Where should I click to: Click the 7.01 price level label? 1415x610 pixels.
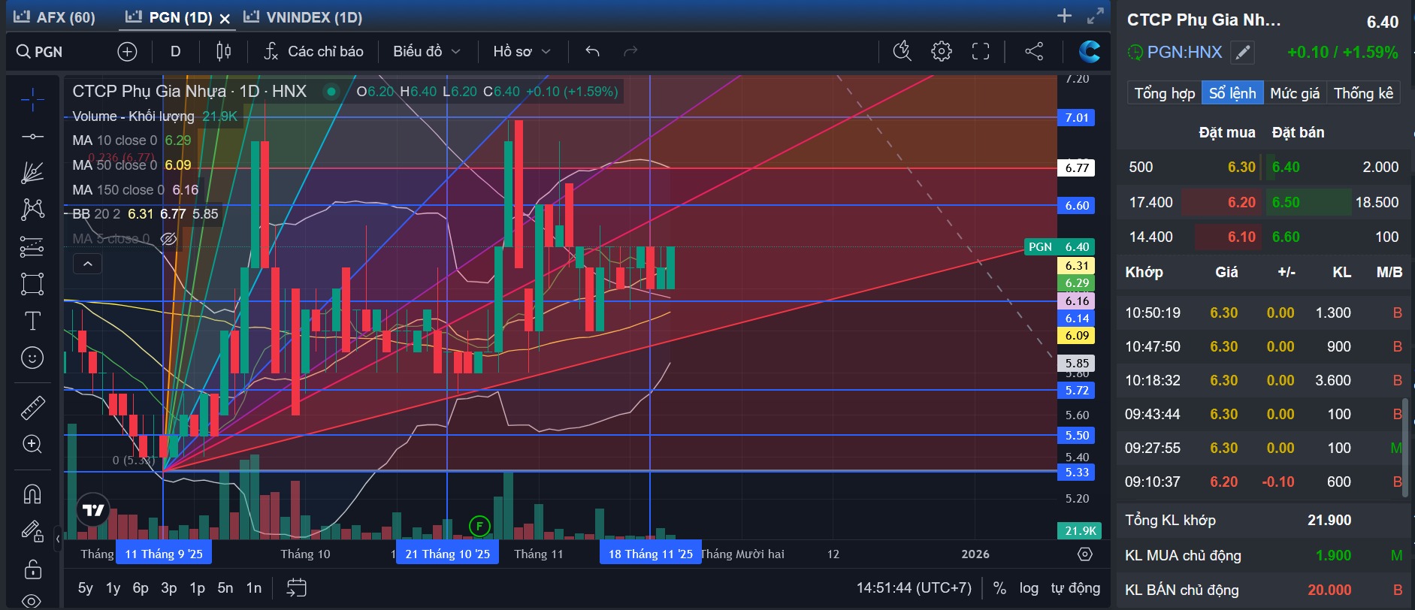coord(1076,117)
